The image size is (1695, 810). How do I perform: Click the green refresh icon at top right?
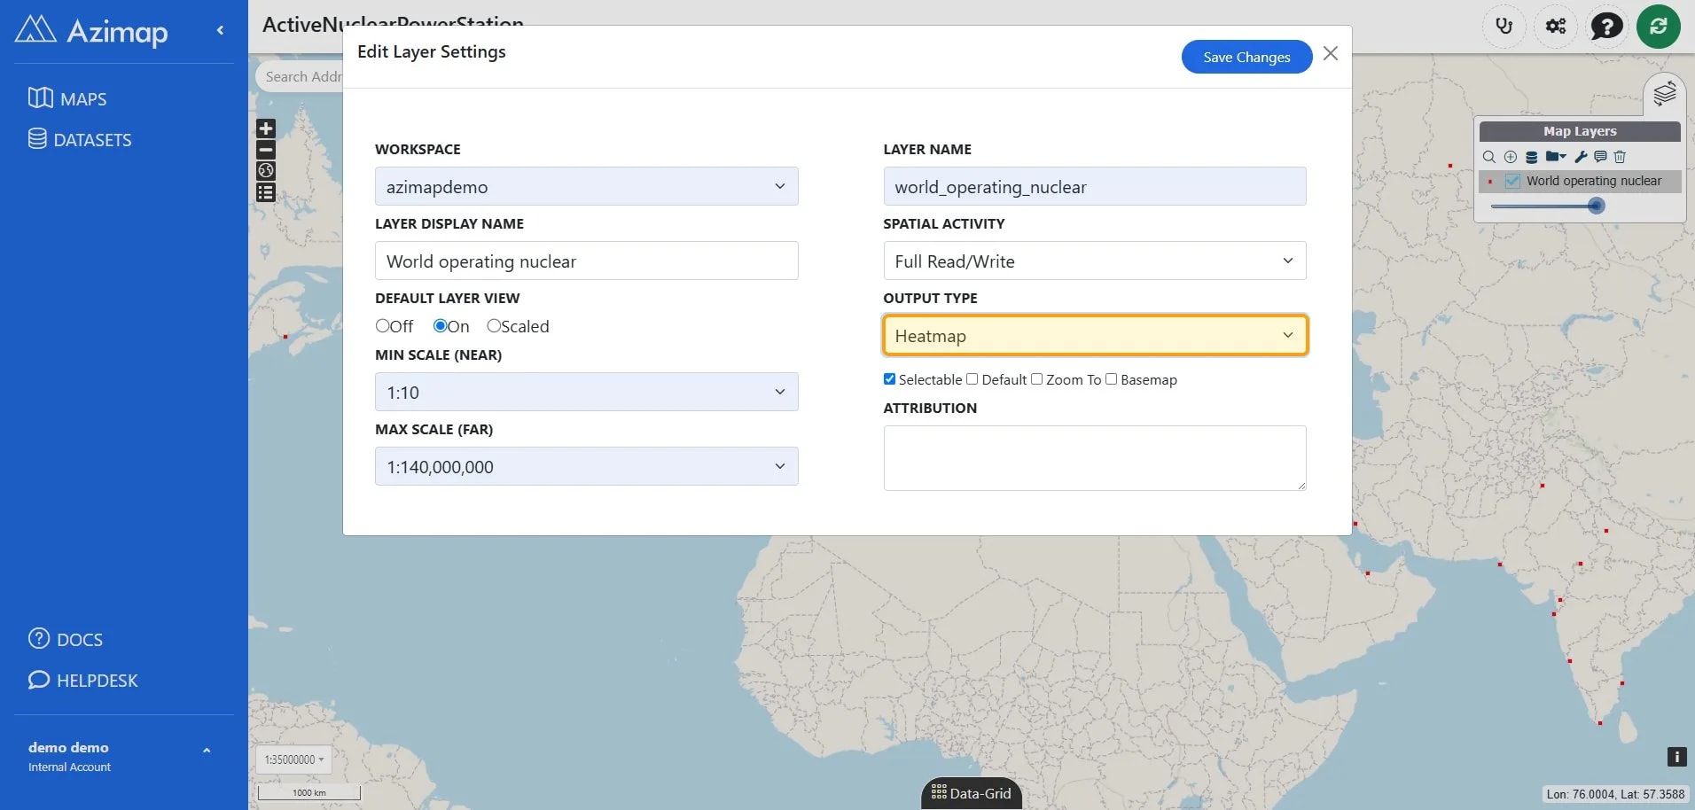coord(1658,26)
